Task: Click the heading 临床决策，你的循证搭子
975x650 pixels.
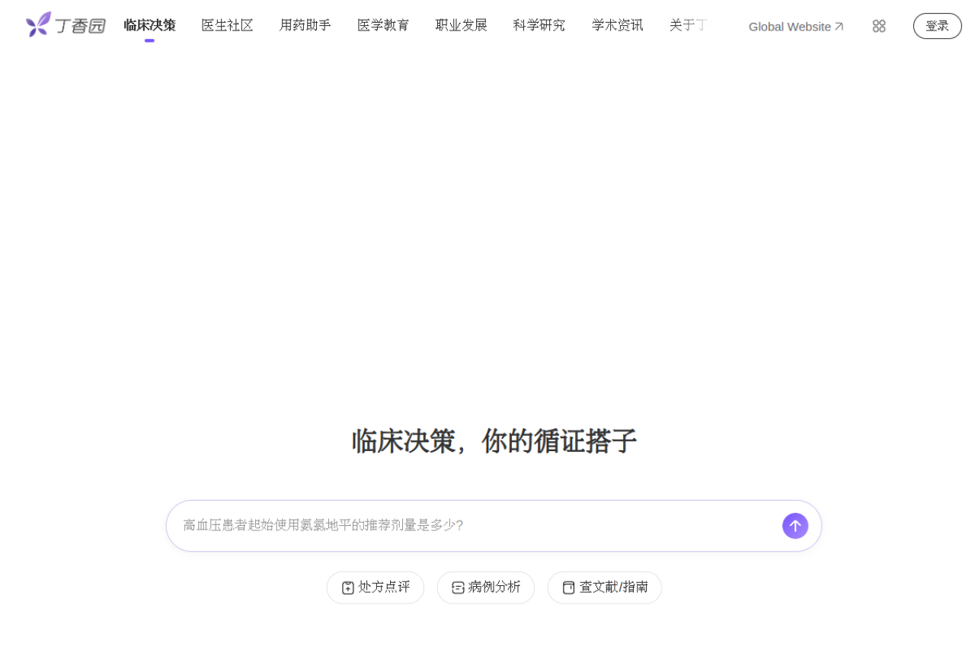Action: (x=494, y=441)
